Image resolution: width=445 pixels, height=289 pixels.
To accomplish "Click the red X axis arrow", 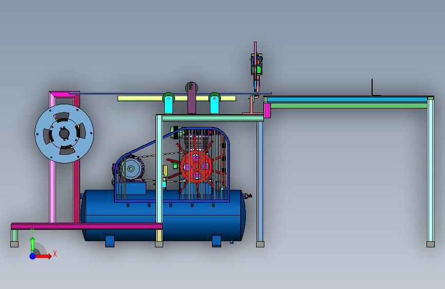I will point(44,256).
